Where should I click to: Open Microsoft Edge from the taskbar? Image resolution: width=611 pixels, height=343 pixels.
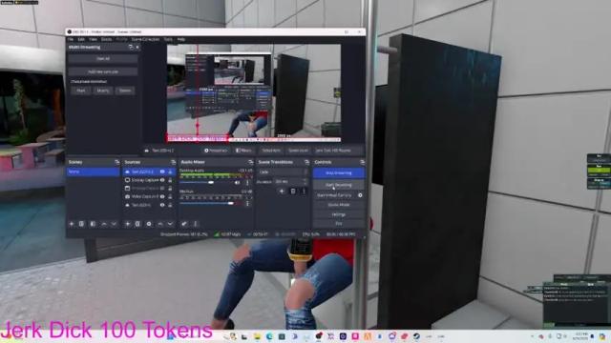click(269, 336)
